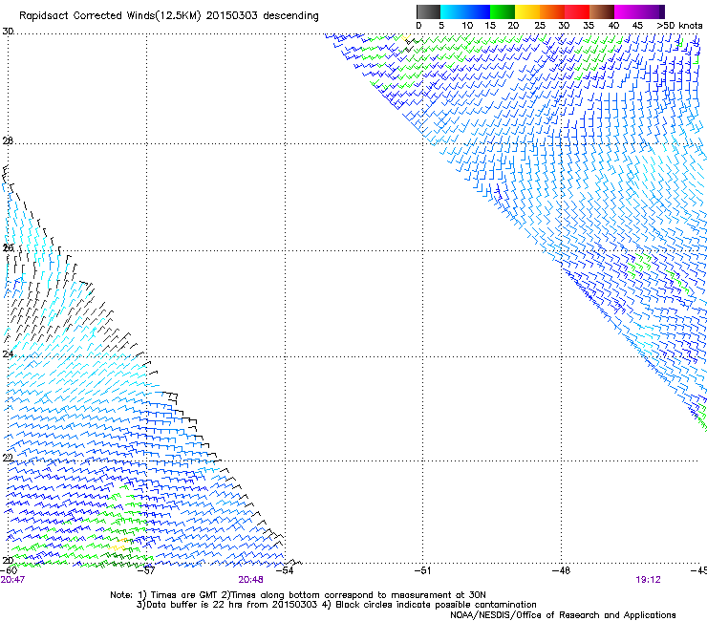This screenshot has height=621, width=707.
Task: Click the magenta 40-45 knots legend swatch
Action: [x=627, y=11]
